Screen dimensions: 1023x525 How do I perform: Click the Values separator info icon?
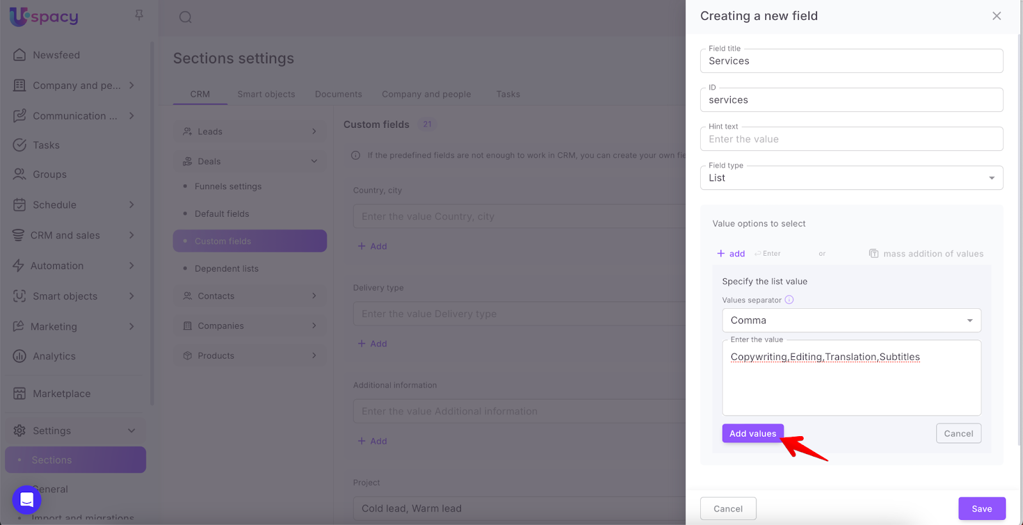[x=789, y=300]
